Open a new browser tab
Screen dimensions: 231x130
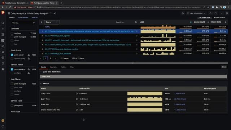(61, 3)
